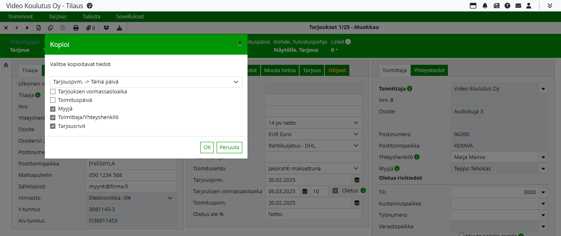This screenshot has width=561, height=236.
Task: Enable Tarjouksen voimassaoloaika checkbox
Action: tap(53, 92)
